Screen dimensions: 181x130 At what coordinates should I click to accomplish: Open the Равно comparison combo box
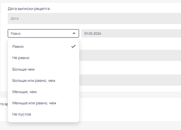tap(44, 33)
